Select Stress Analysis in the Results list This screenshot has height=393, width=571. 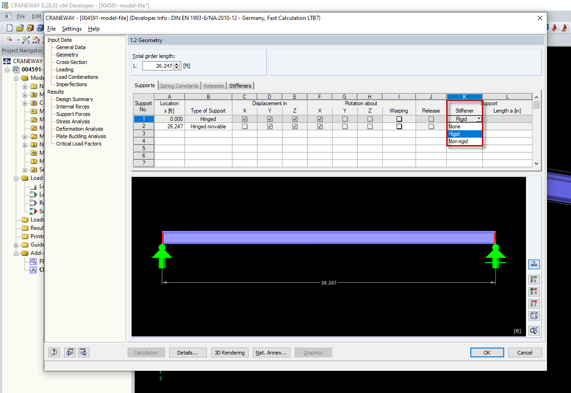(x=73, y=121)
